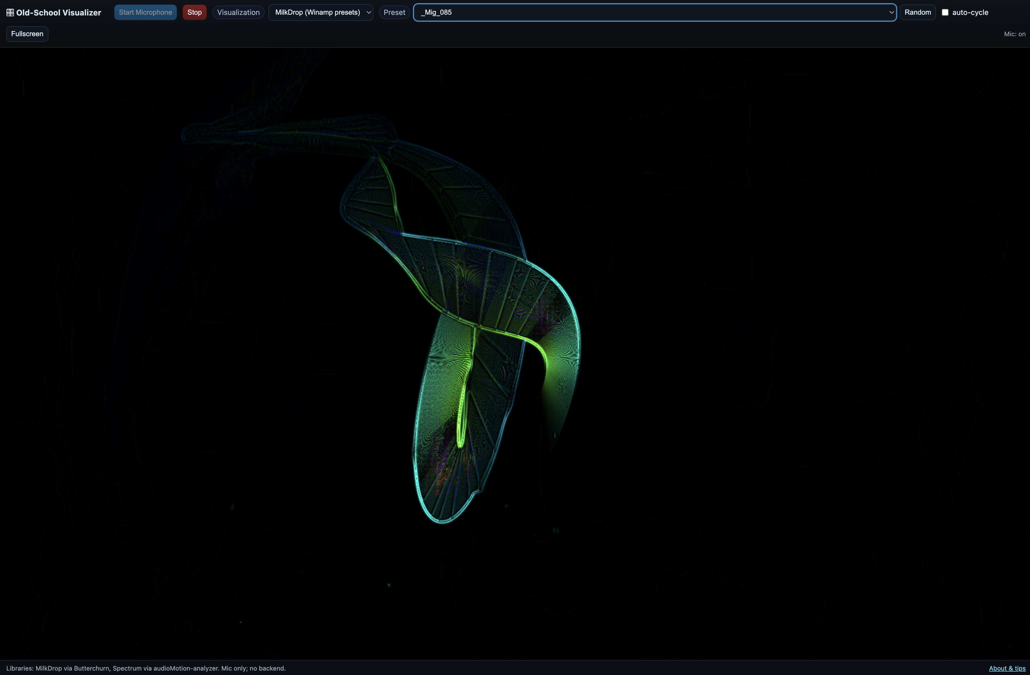Viewport: 1030px width, 675px height.
Task: Enter Fullscreen mode
Action: pyautogui.click(x=27, y=34)
